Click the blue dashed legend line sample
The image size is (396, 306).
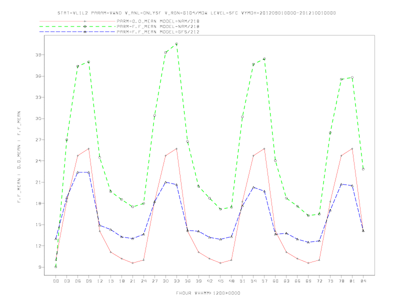(x=77, y=32)
